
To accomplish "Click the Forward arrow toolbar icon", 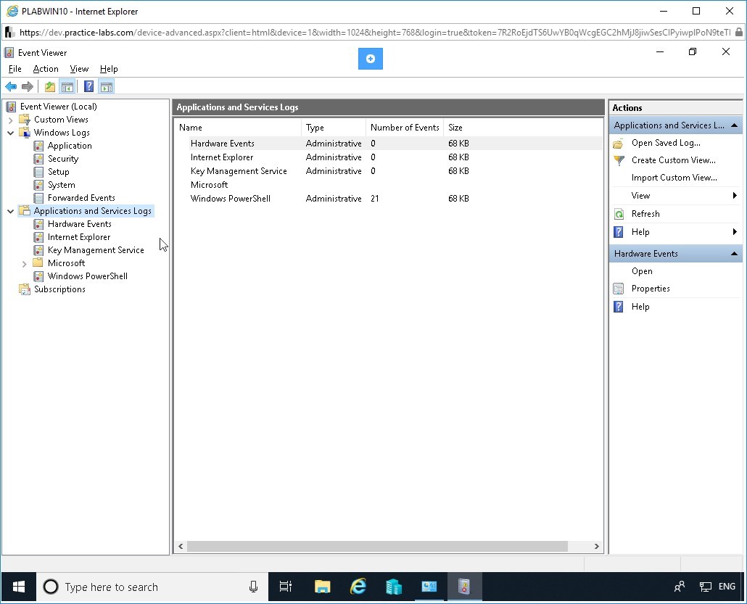I will (28, 87).
